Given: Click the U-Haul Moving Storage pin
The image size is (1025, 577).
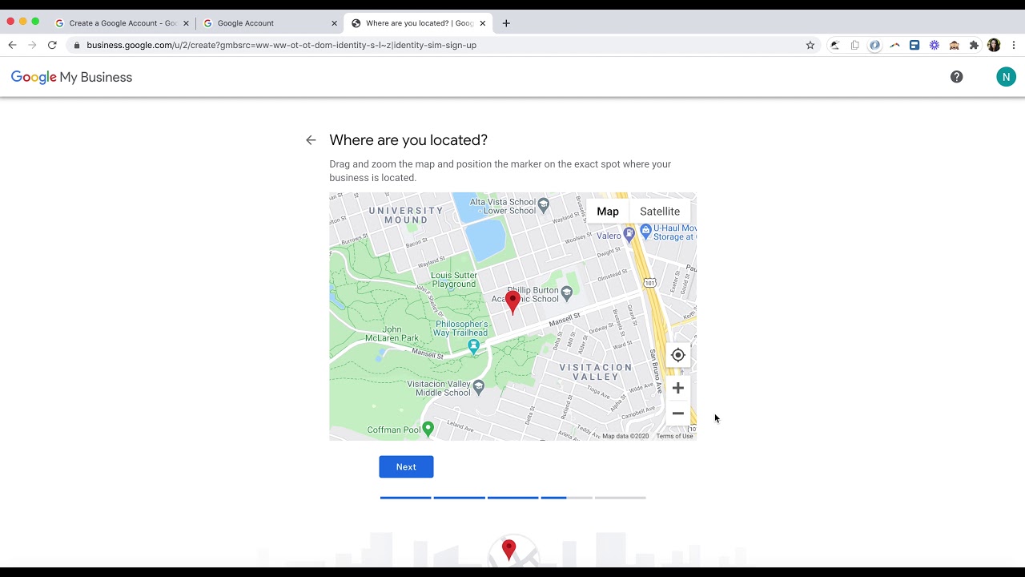Looking at the screenshot, I should coord(645,231).
